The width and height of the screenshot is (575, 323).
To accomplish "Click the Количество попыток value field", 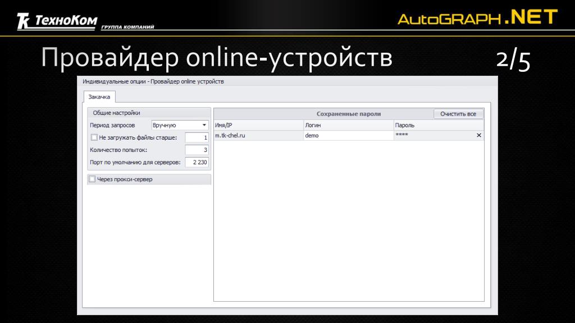I will coord(197,150).
